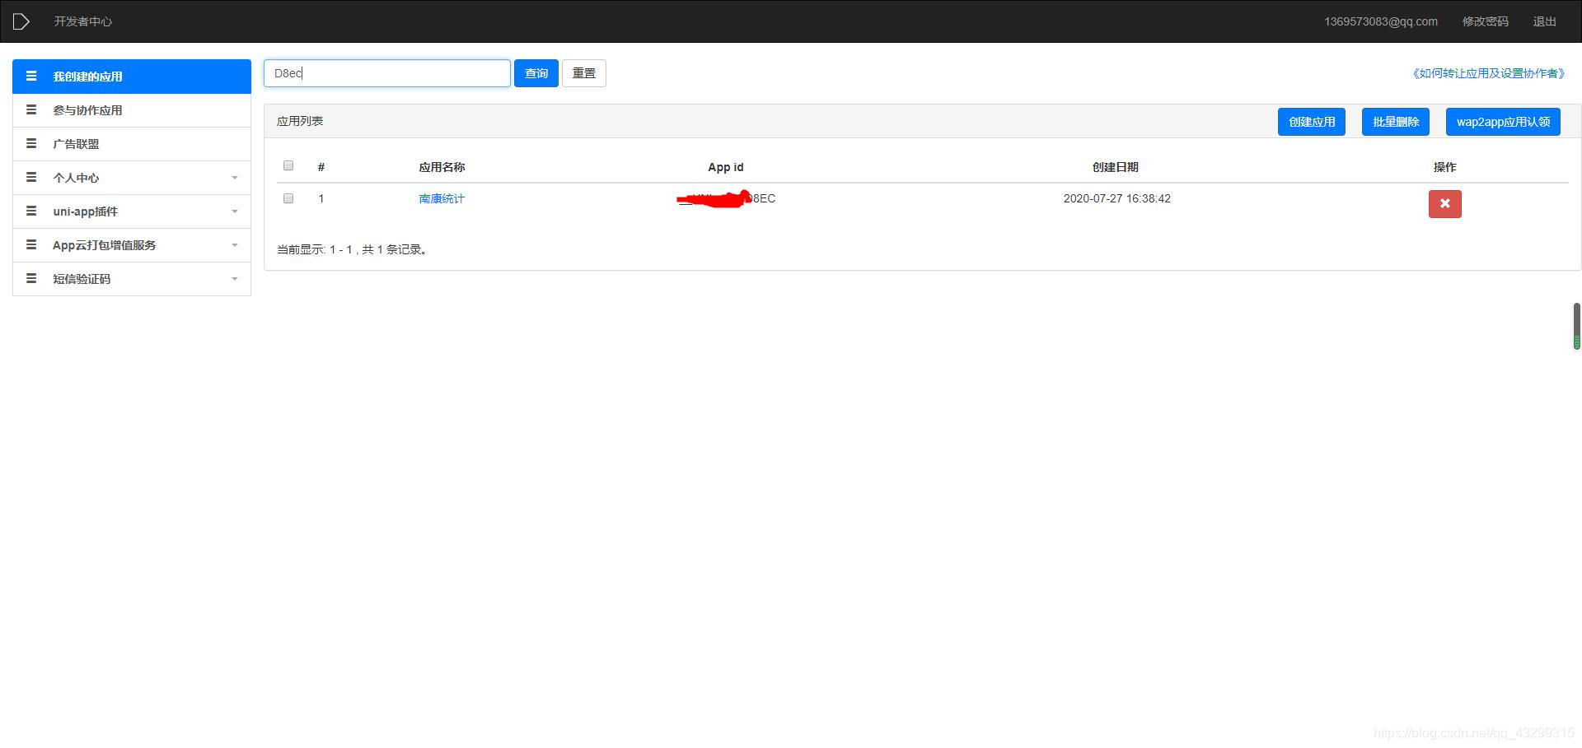The height and width of the screenshot is (748, 1582).
Task: Toggle the select-all checkbox in table header
Action: tap(288, 165)
